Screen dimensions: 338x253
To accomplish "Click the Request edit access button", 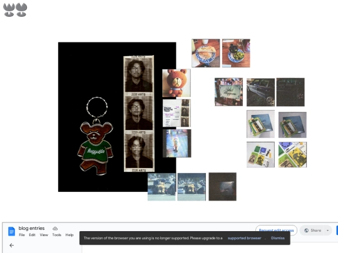I will 276,230.
